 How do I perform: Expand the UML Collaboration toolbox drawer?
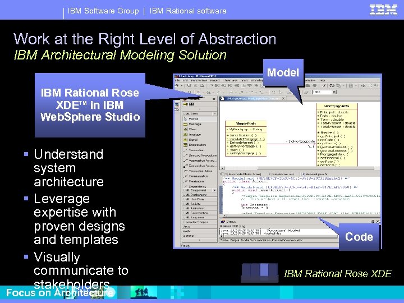tap(199, 213)
